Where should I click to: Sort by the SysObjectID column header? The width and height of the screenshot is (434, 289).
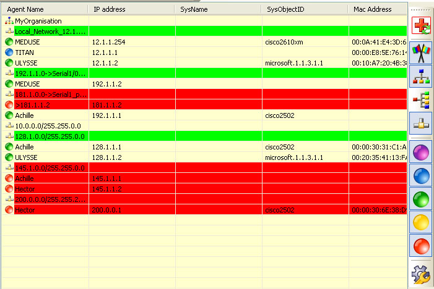coord(305,9)
